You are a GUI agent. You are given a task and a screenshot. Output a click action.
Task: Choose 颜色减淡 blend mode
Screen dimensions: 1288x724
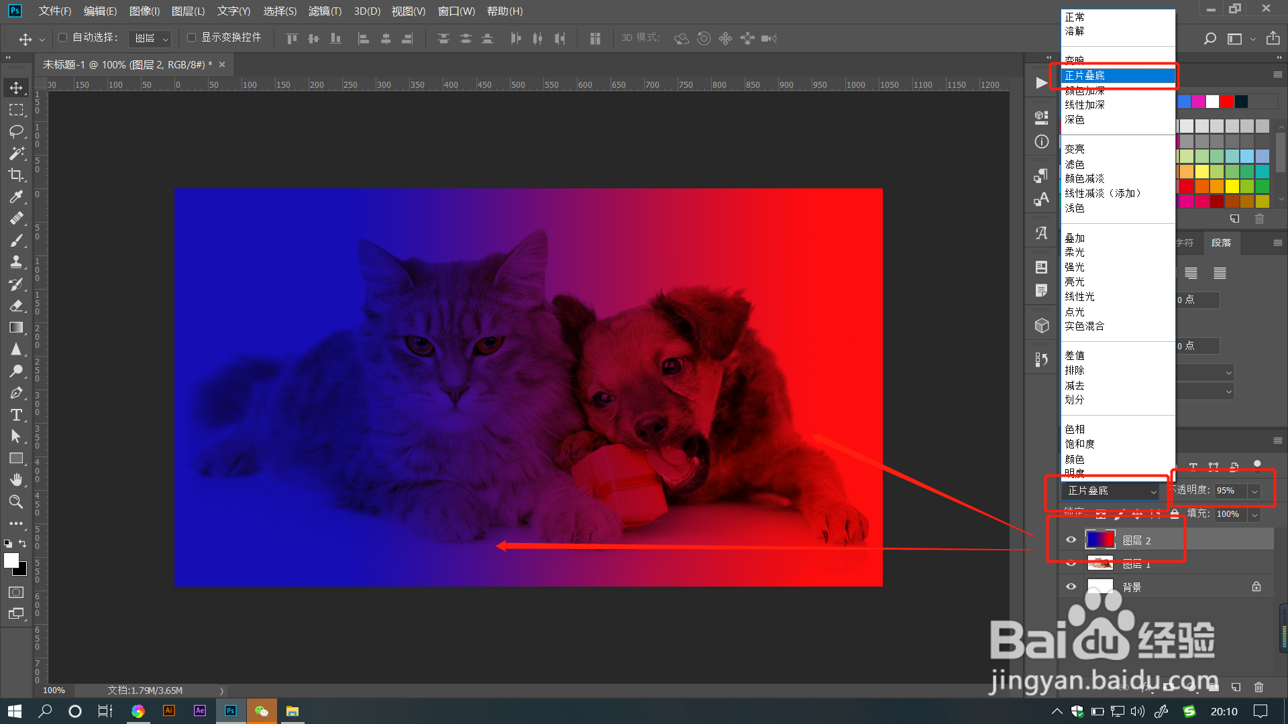1085,179
